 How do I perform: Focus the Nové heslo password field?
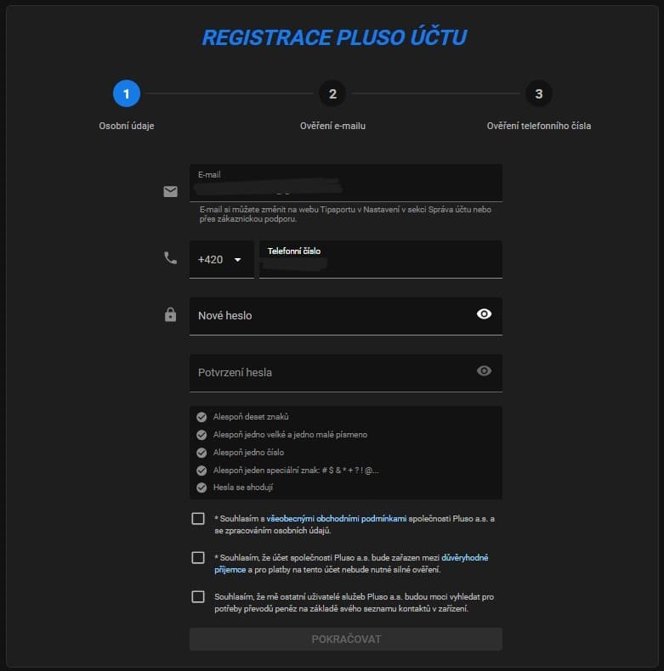coord(346,316)
